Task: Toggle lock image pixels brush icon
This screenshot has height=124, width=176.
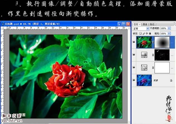Action: [x=144, y=33]
